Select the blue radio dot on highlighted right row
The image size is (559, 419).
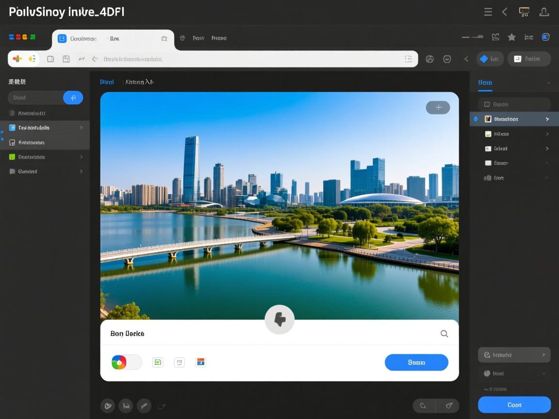point(476,119)
